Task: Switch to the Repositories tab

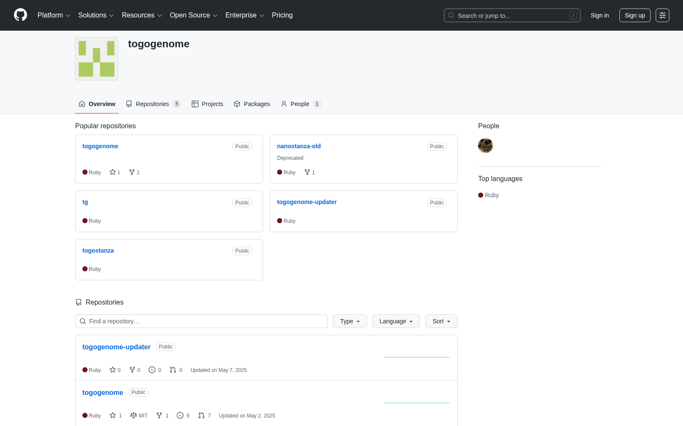Action: (153, 104)
